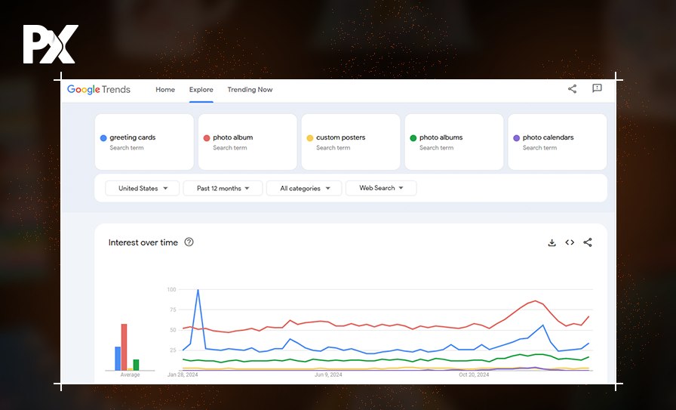
Task: Open the Web Search type dropdown
Action: tap(381, 188)
